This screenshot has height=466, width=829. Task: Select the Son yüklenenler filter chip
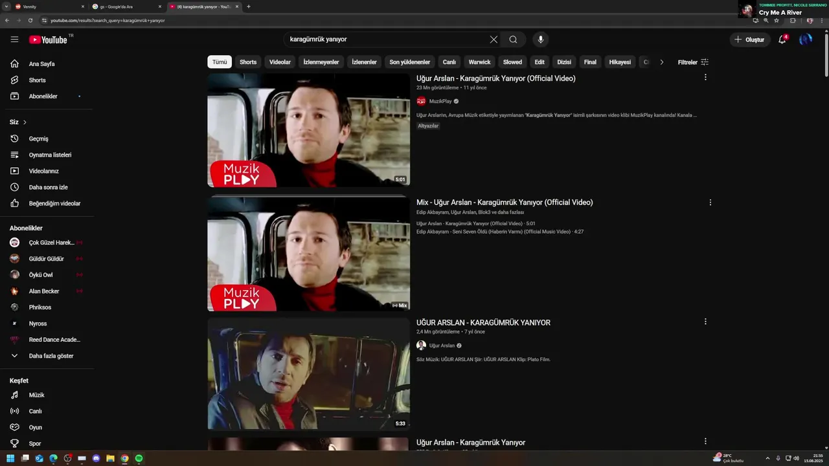(x=410, y=62)
